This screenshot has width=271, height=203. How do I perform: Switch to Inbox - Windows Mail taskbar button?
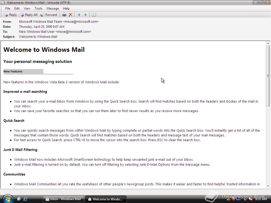click(63, 199)
